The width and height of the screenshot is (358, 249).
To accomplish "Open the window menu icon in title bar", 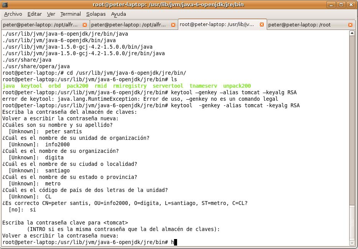I will tap(4, 5).
